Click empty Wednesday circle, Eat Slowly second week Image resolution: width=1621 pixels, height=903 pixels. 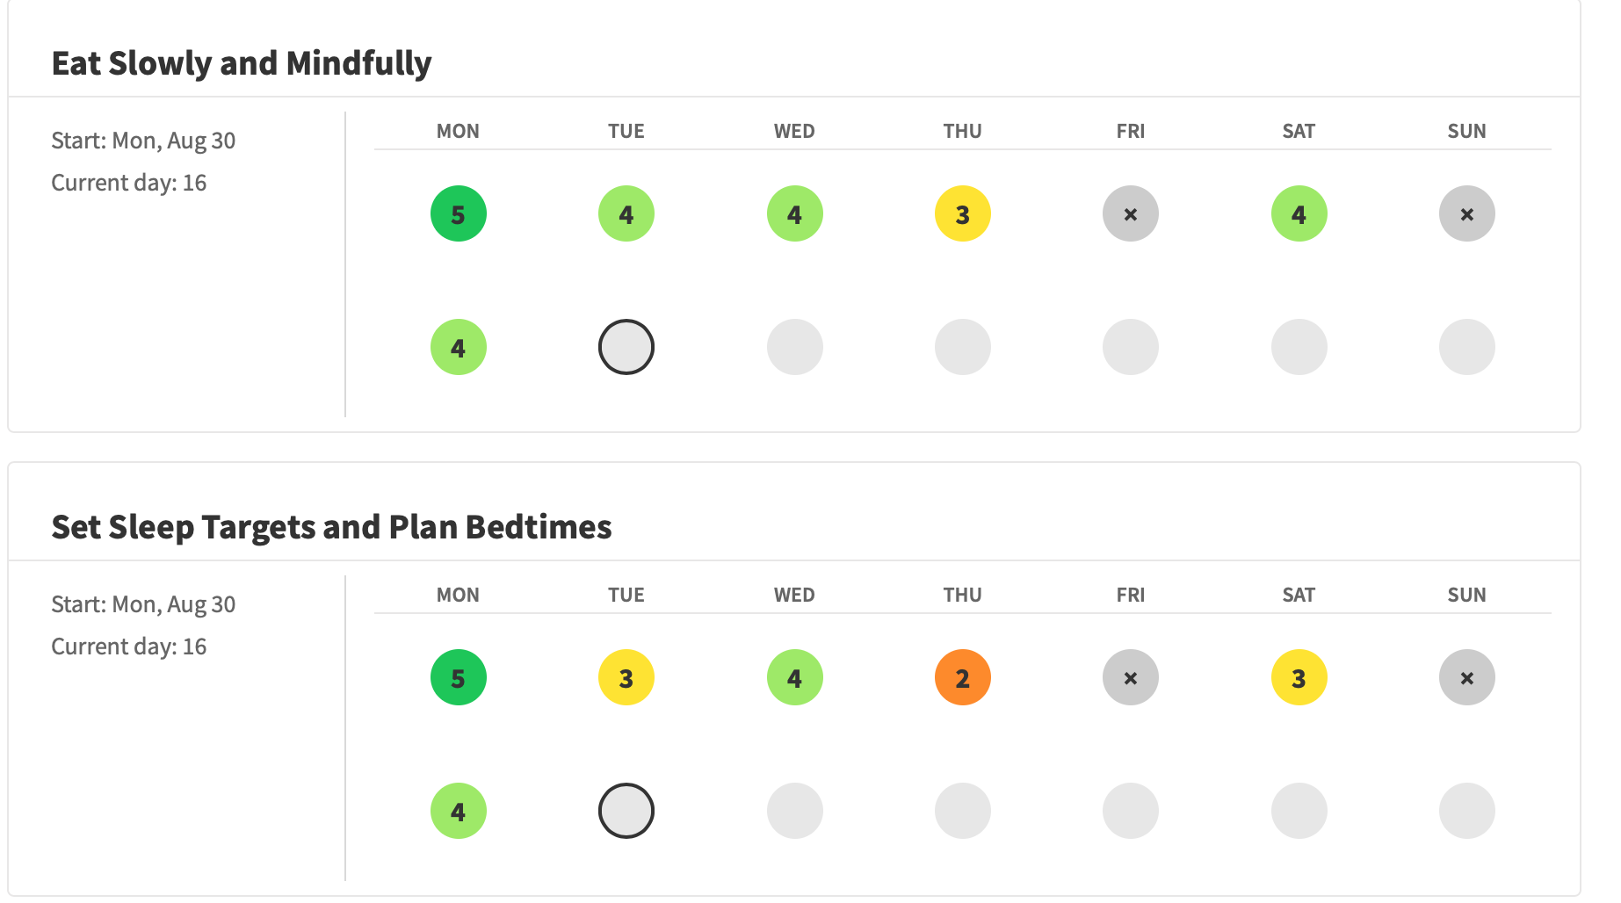pyautogui.click(x=794, y=347)
